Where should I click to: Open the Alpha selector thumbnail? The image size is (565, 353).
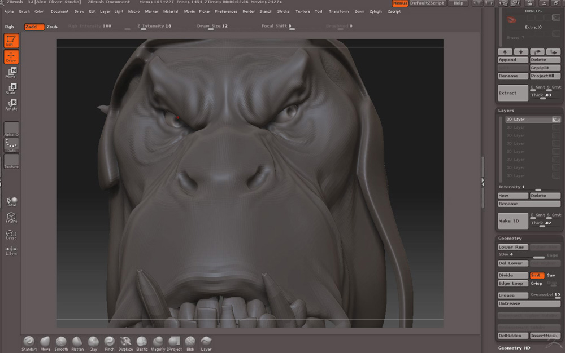pyautogui.click(x=11, y=129)
